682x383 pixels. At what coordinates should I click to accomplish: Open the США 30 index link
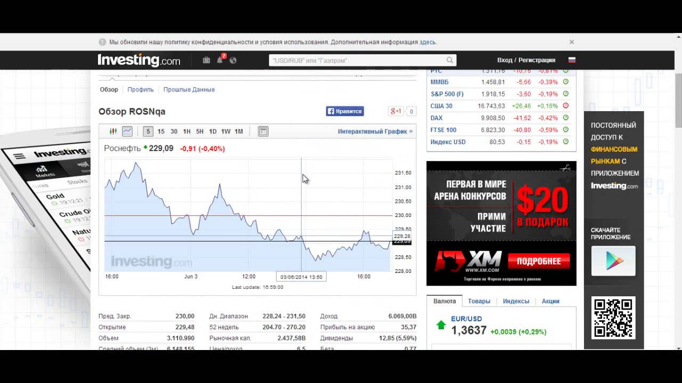[441, 106]
